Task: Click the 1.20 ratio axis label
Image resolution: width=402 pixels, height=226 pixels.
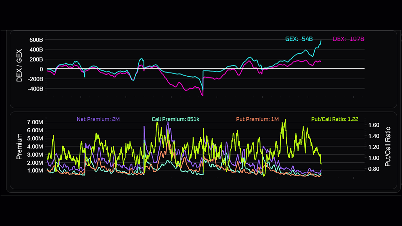Action: (374, 147)
